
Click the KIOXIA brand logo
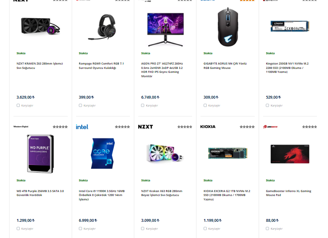208,127
